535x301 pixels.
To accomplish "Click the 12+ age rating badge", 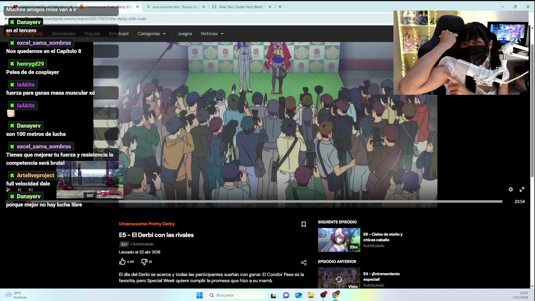I will pyautogui.click(x=124, y=244).
